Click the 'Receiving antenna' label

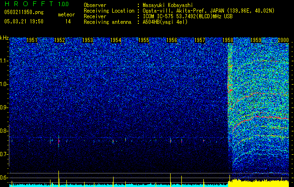[108, 22]
